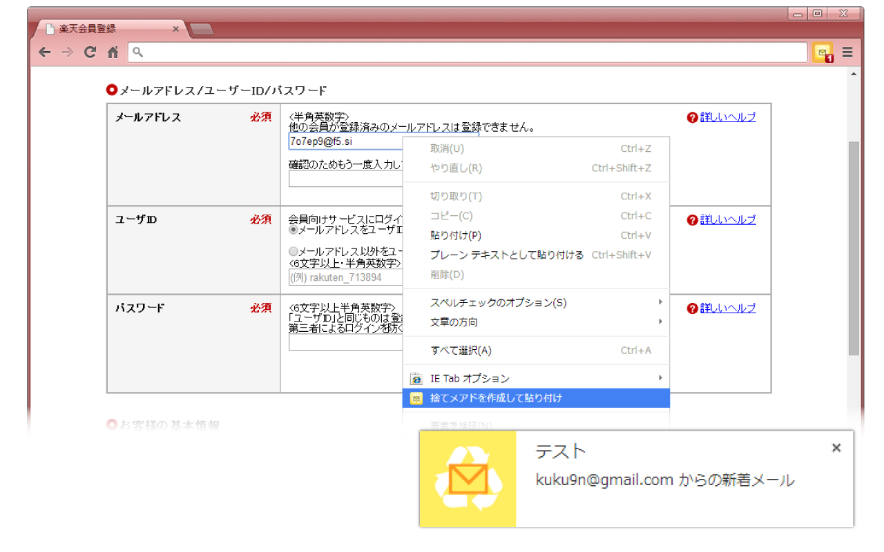Viewport: 884px width, 552px height.
Task: Click the IE Tab icon in the context menu
Action: click(416, 378)
